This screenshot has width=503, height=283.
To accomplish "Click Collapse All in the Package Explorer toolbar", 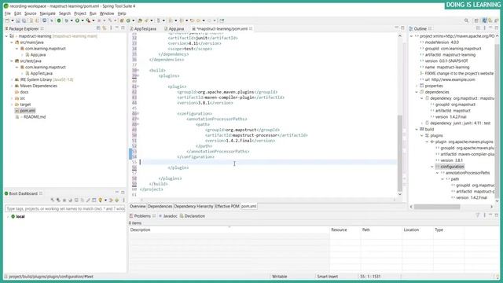I will (98, 28).
